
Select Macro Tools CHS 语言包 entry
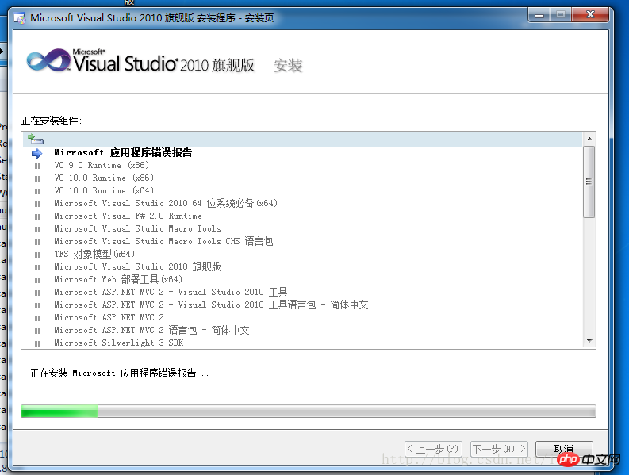coord(163,242)
